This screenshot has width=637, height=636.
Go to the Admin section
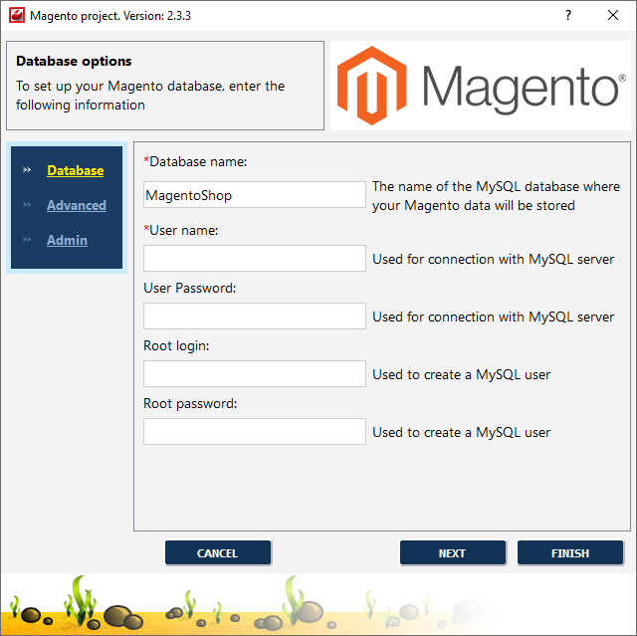pos(67,240)
